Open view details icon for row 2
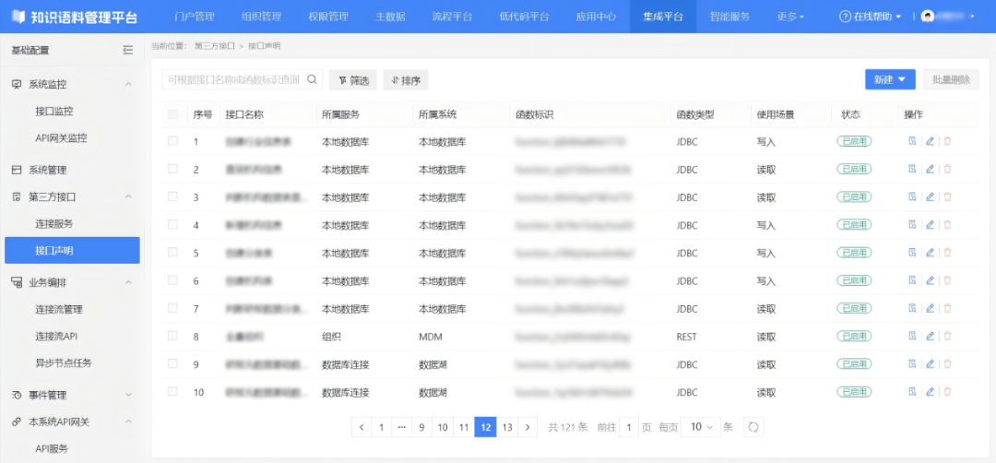The image size is (996, 463). click(912, 169)
